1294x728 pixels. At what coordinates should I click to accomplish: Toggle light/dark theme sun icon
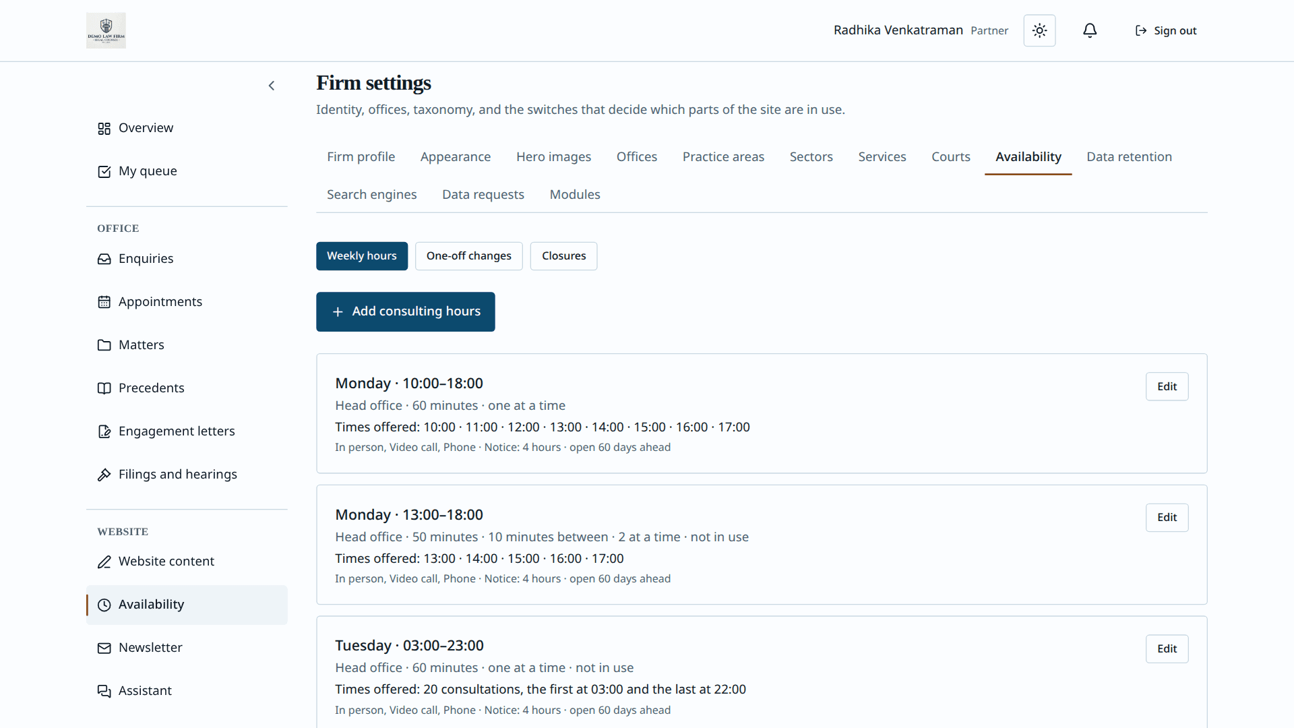tap(1039, 30)
